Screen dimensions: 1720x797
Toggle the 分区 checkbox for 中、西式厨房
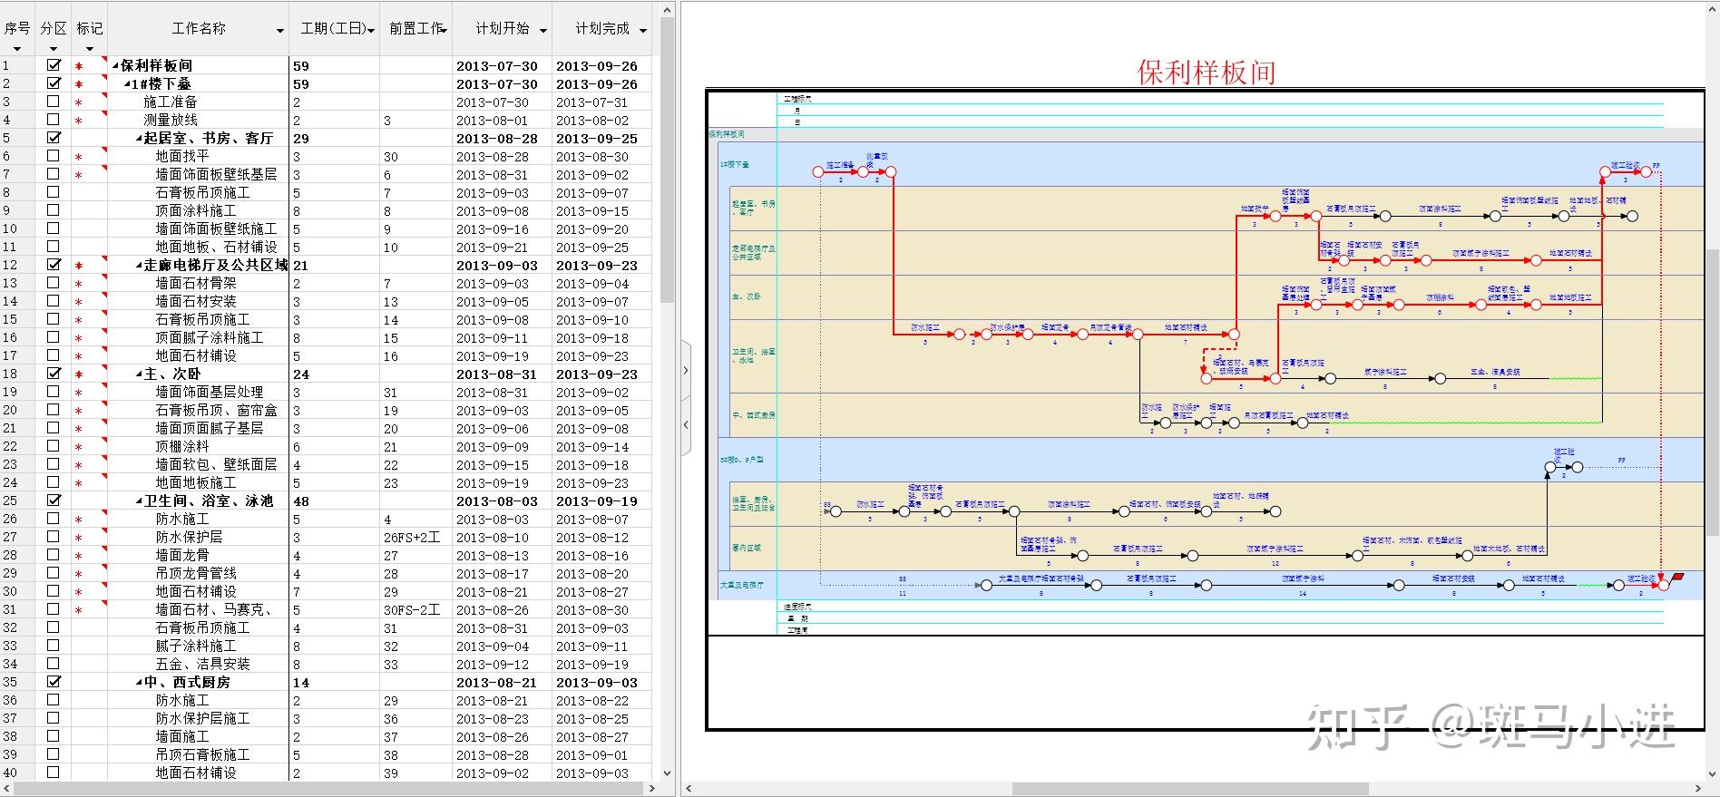pyautogui.click(x=54, y=682)
